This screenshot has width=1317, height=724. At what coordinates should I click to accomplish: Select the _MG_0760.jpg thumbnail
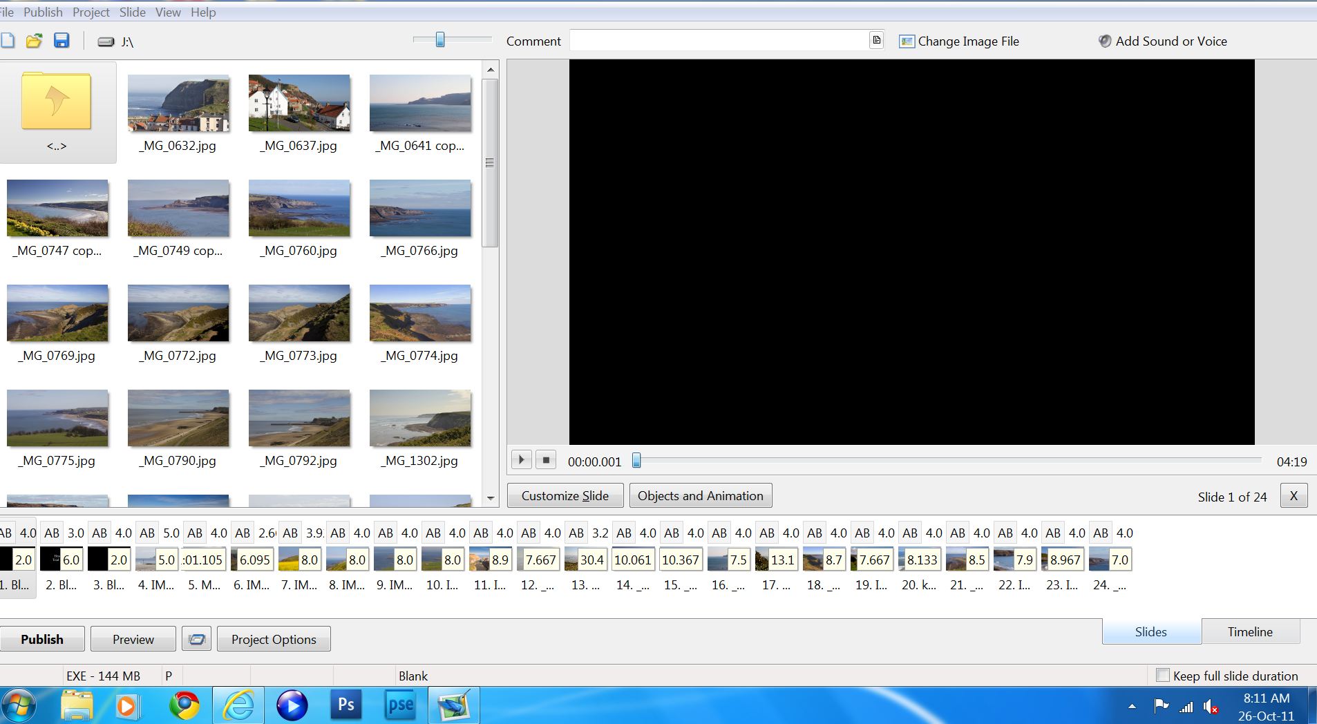click(x=299, y=208)
